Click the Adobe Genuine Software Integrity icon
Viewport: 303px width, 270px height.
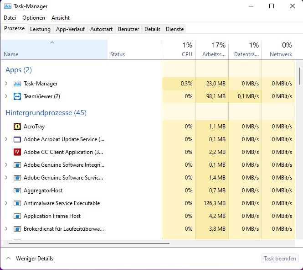17,165
